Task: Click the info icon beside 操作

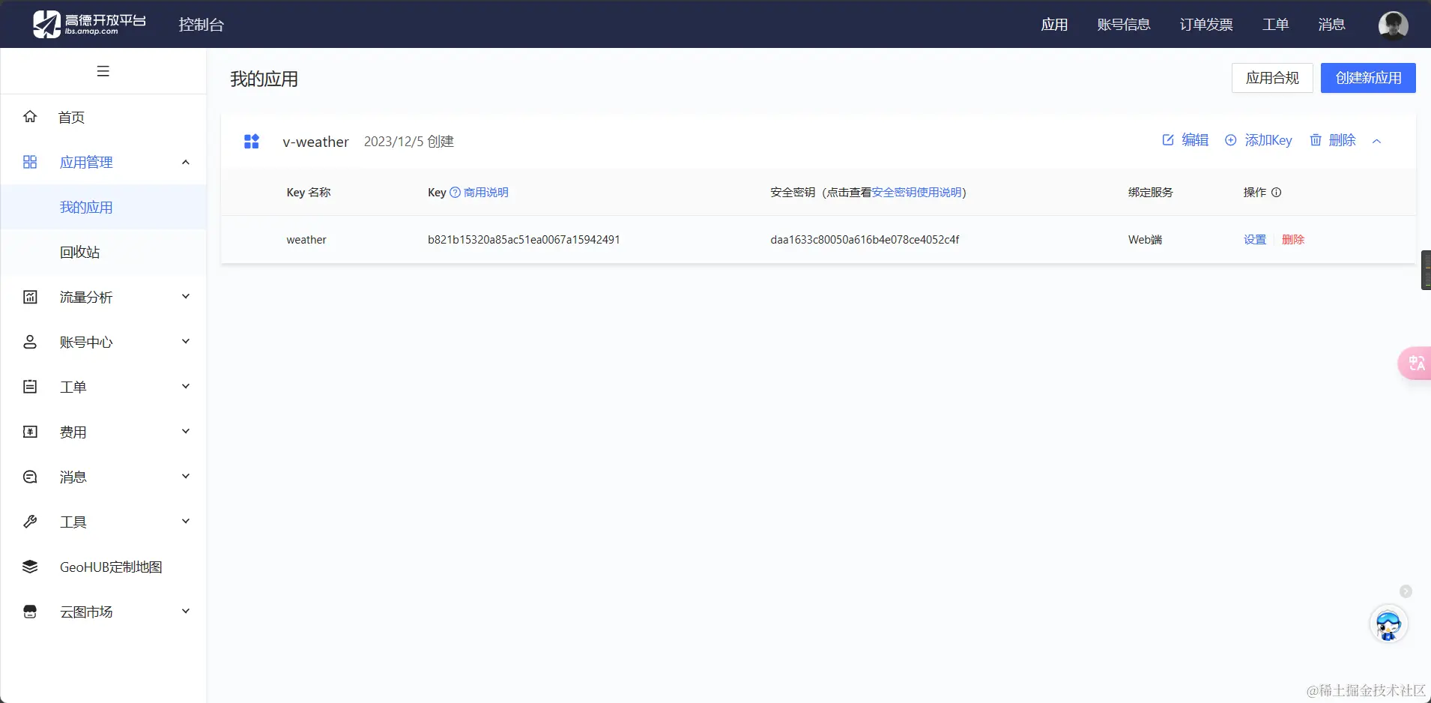Action: (1277, 193)
